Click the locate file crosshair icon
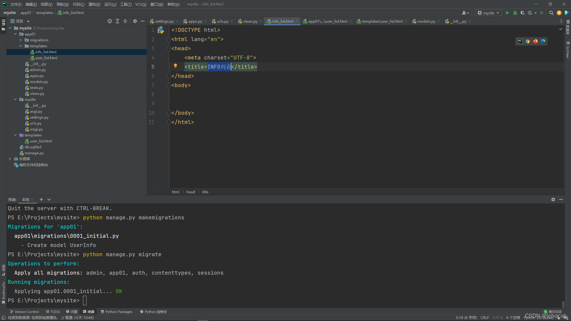This screenshot has width=571, height=321. [x=110, y=21]
